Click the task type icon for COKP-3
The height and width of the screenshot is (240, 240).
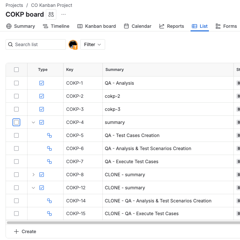[42, 109]
